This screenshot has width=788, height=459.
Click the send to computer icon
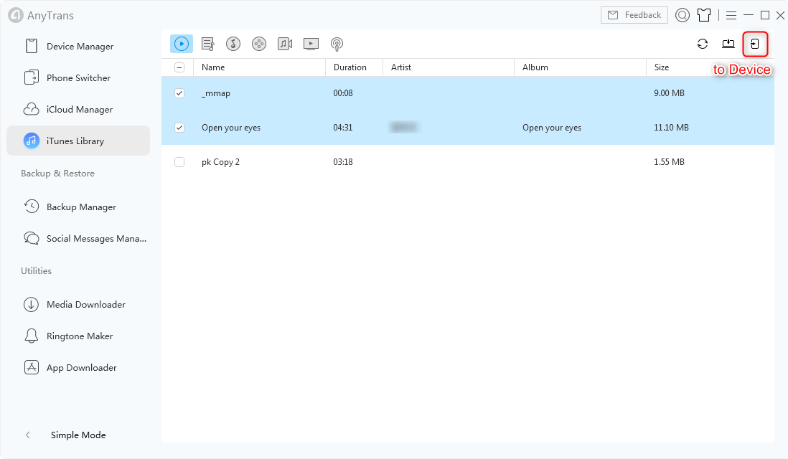click(728, 44)
